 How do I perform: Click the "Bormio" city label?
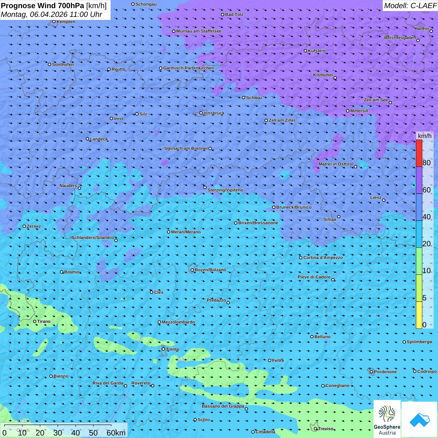[x=72, y=272]
